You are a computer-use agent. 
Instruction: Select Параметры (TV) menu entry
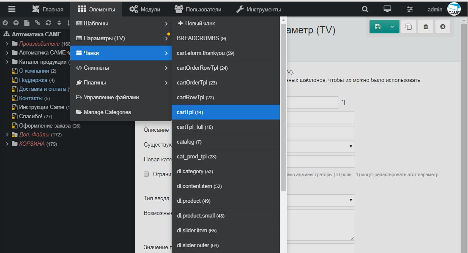(121, 38)
